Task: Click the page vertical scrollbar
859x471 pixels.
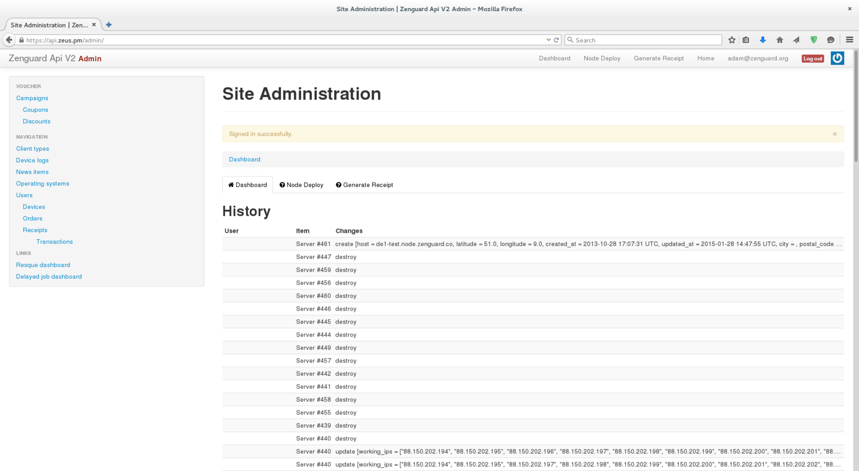Action: click(856, 107)
